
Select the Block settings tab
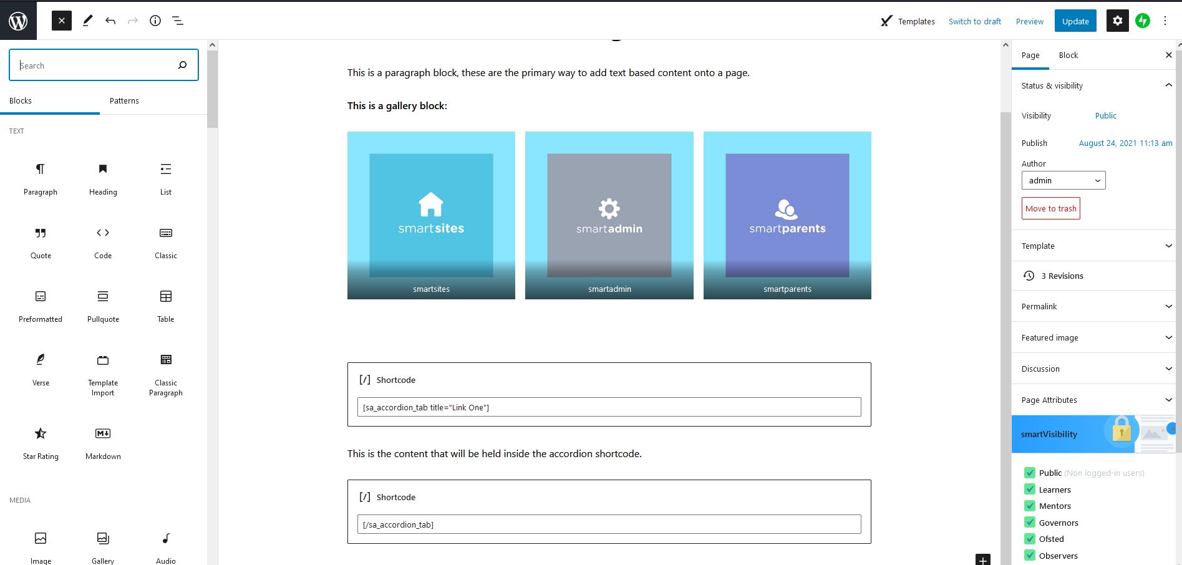1068,55
